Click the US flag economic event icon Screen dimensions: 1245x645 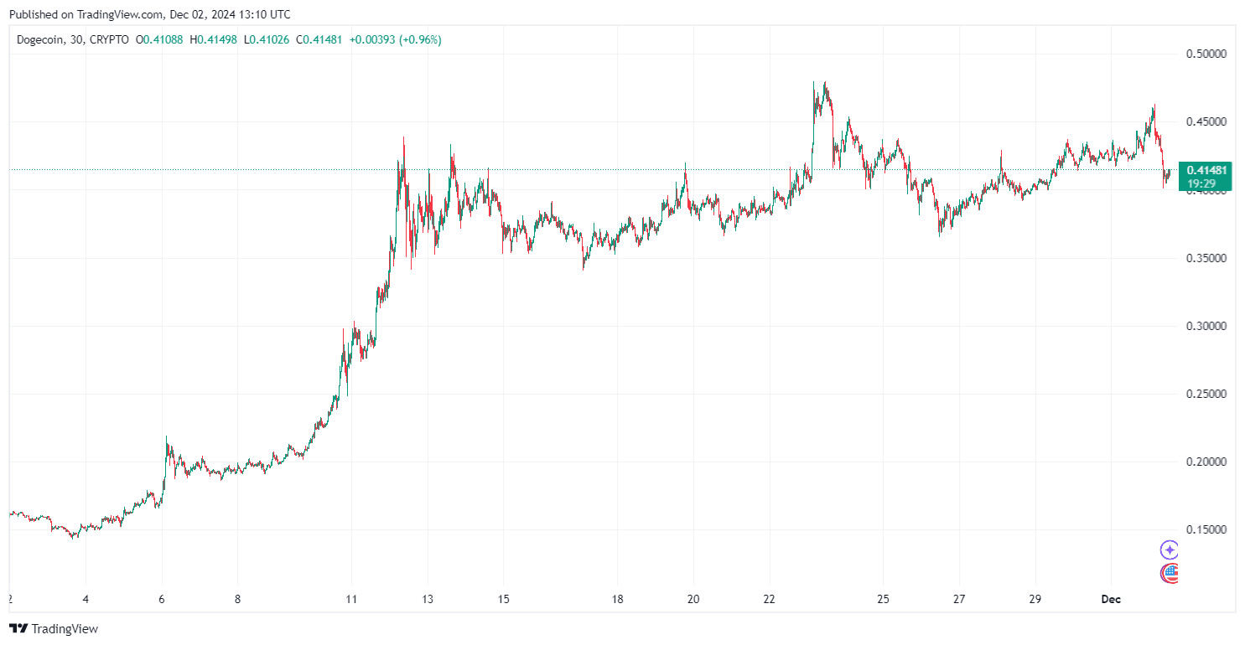point(1170,573)
